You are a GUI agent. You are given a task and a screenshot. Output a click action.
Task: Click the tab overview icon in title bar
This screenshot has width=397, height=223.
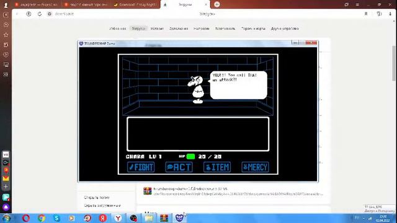(347, 4)
